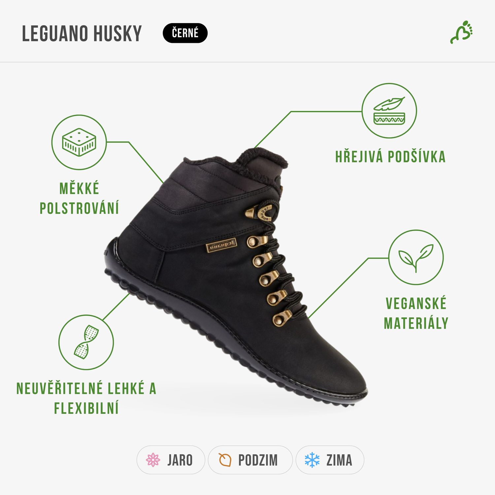Click the VEGANSKÉ MATERIÁLY label
This screenshot has height=495, width=495.
click(416, 313)
